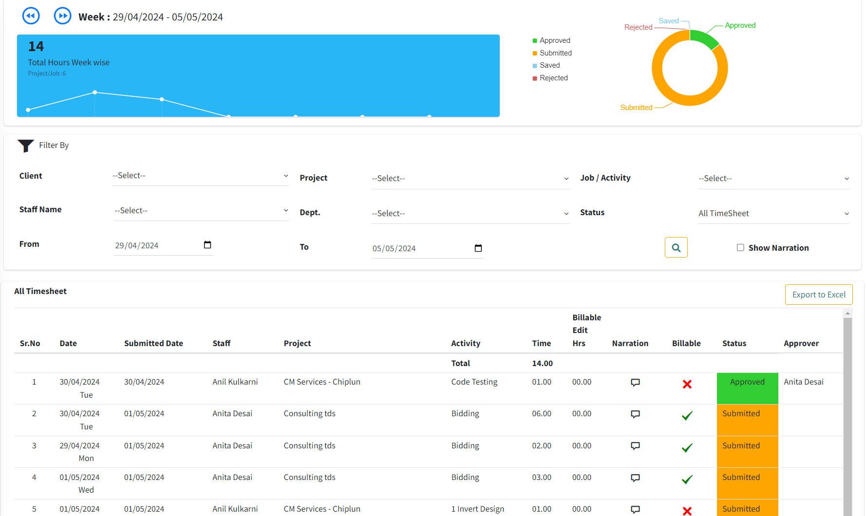
Task: Toggle the Approved legend entry in the chart
Action: [551, 40]
